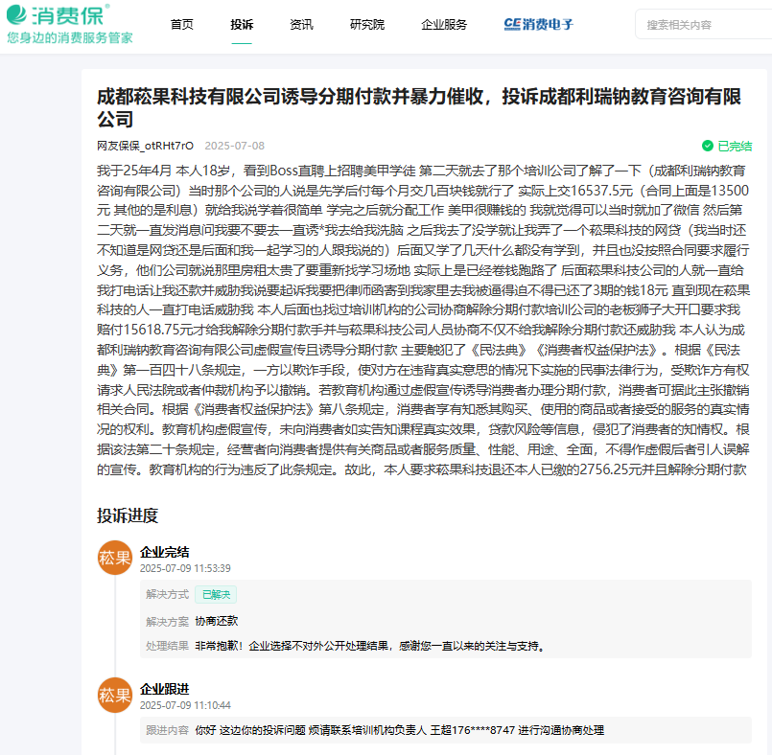The width and height of the screenshot is (772, 755).
Task: Open the 研究院 menu item
Action: [366, 25]
